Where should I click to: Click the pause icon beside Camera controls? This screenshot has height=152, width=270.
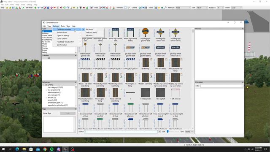point(146,8)
